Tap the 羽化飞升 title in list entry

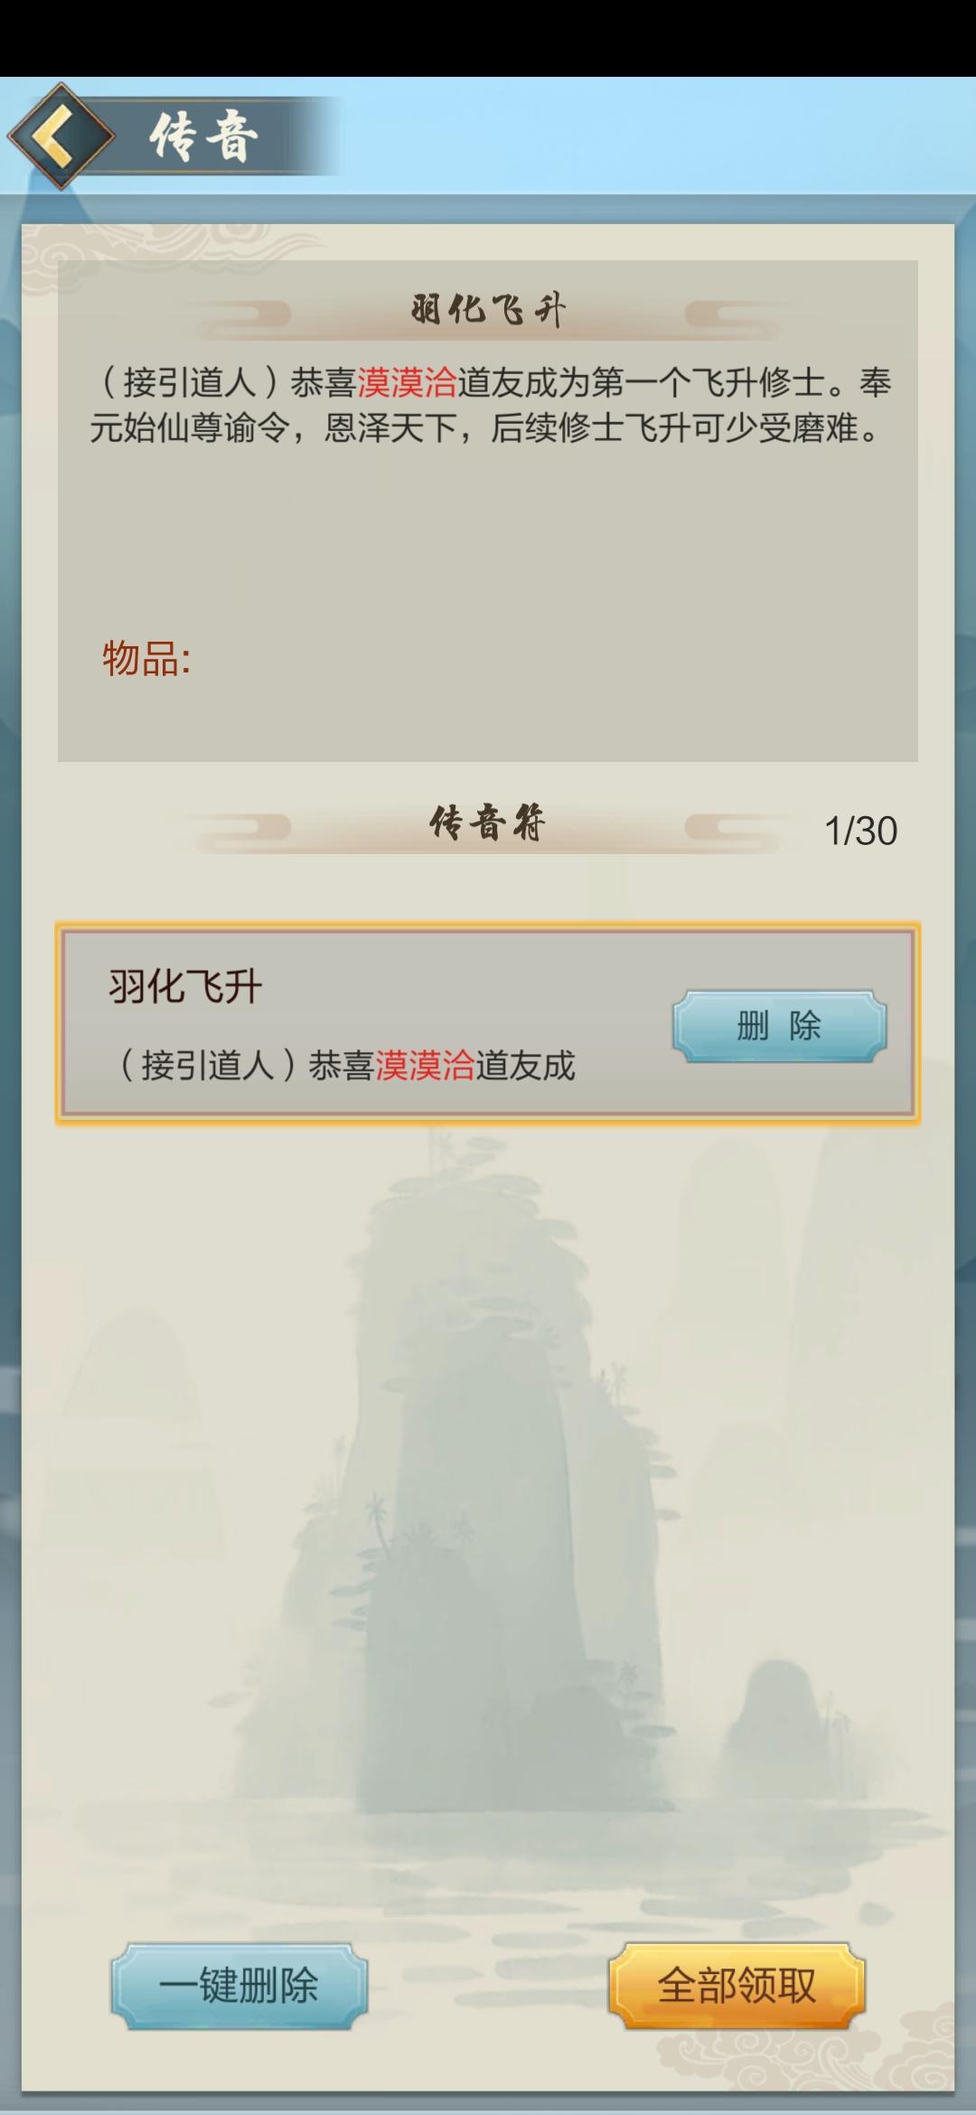point(185,986)
